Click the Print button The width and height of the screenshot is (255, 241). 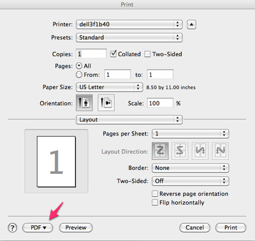(x=231, y=228)
